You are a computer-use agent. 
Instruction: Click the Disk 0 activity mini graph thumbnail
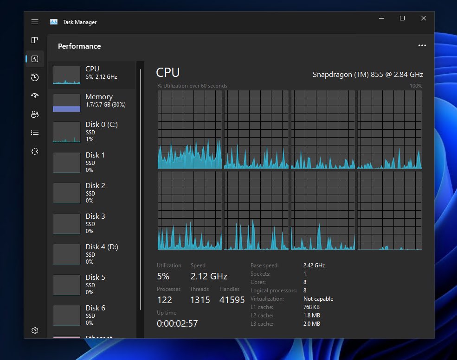coord(66,132)
